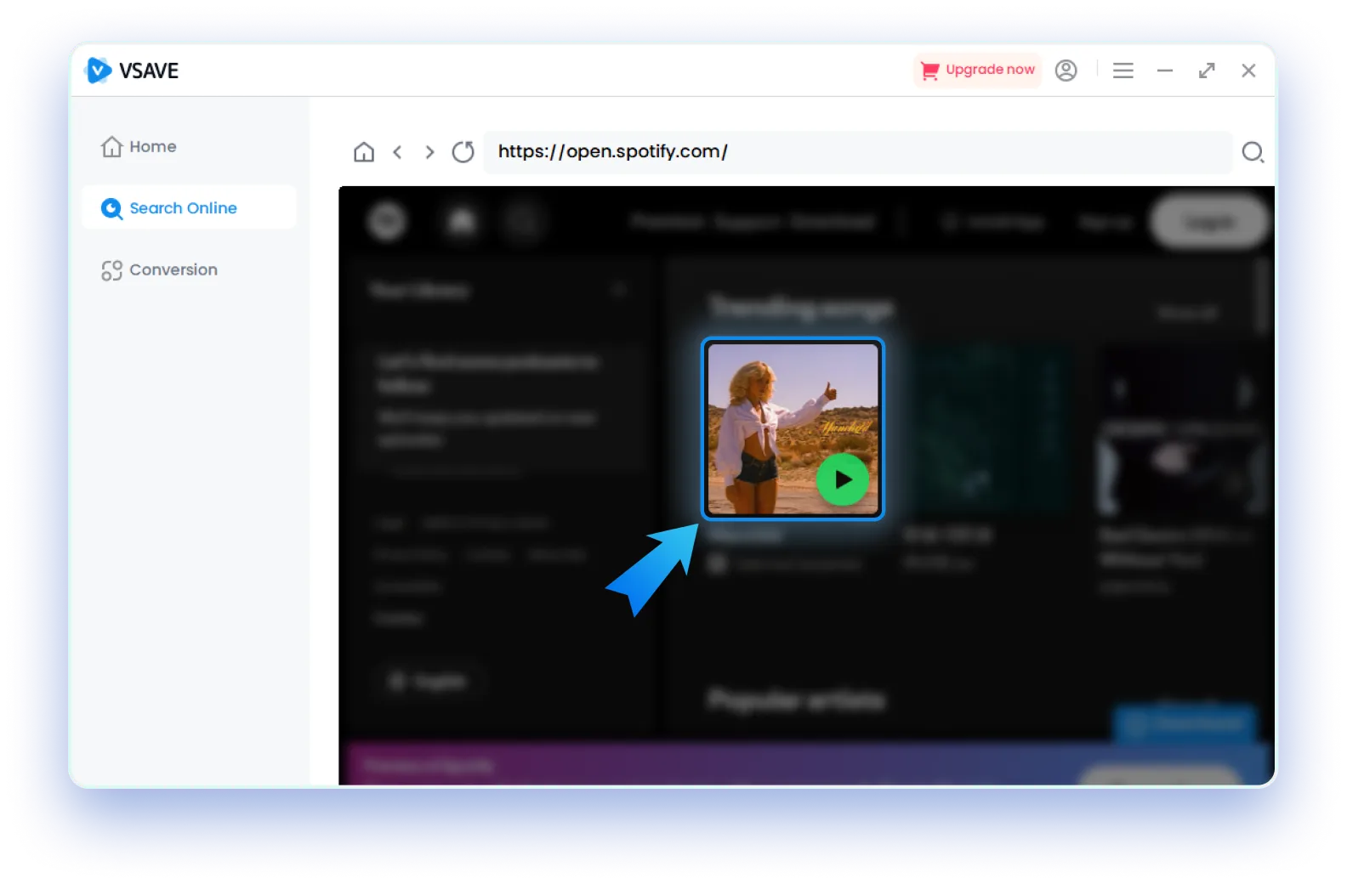Image resolution: width=1347 pixels, height=884 pixels.
Task: Open the English language selector in Spotify
Action: click(x=429, y=681)
